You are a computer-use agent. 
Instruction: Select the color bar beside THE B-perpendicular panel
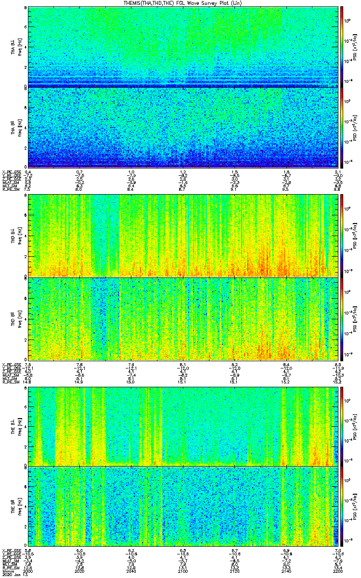342,426
